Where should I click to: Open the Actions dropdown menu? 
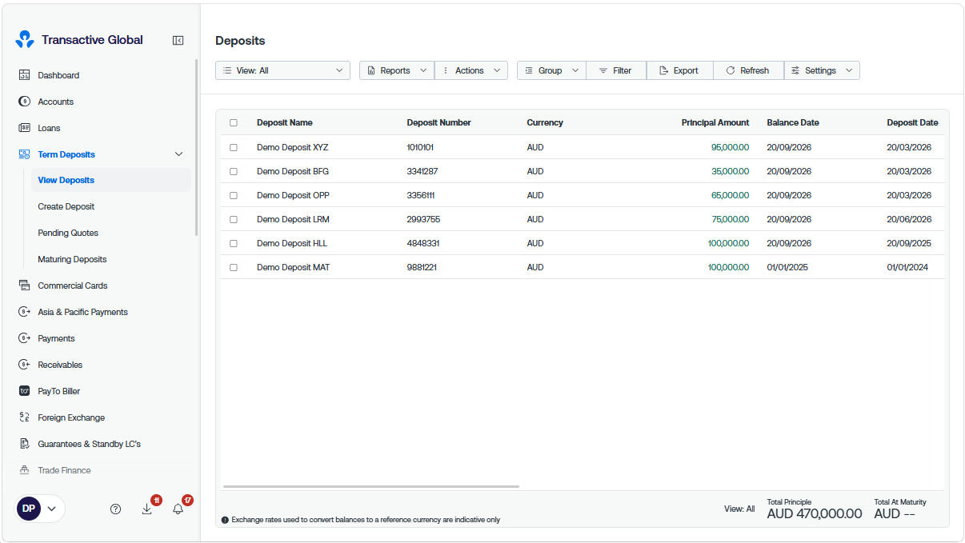pos(471,70)
